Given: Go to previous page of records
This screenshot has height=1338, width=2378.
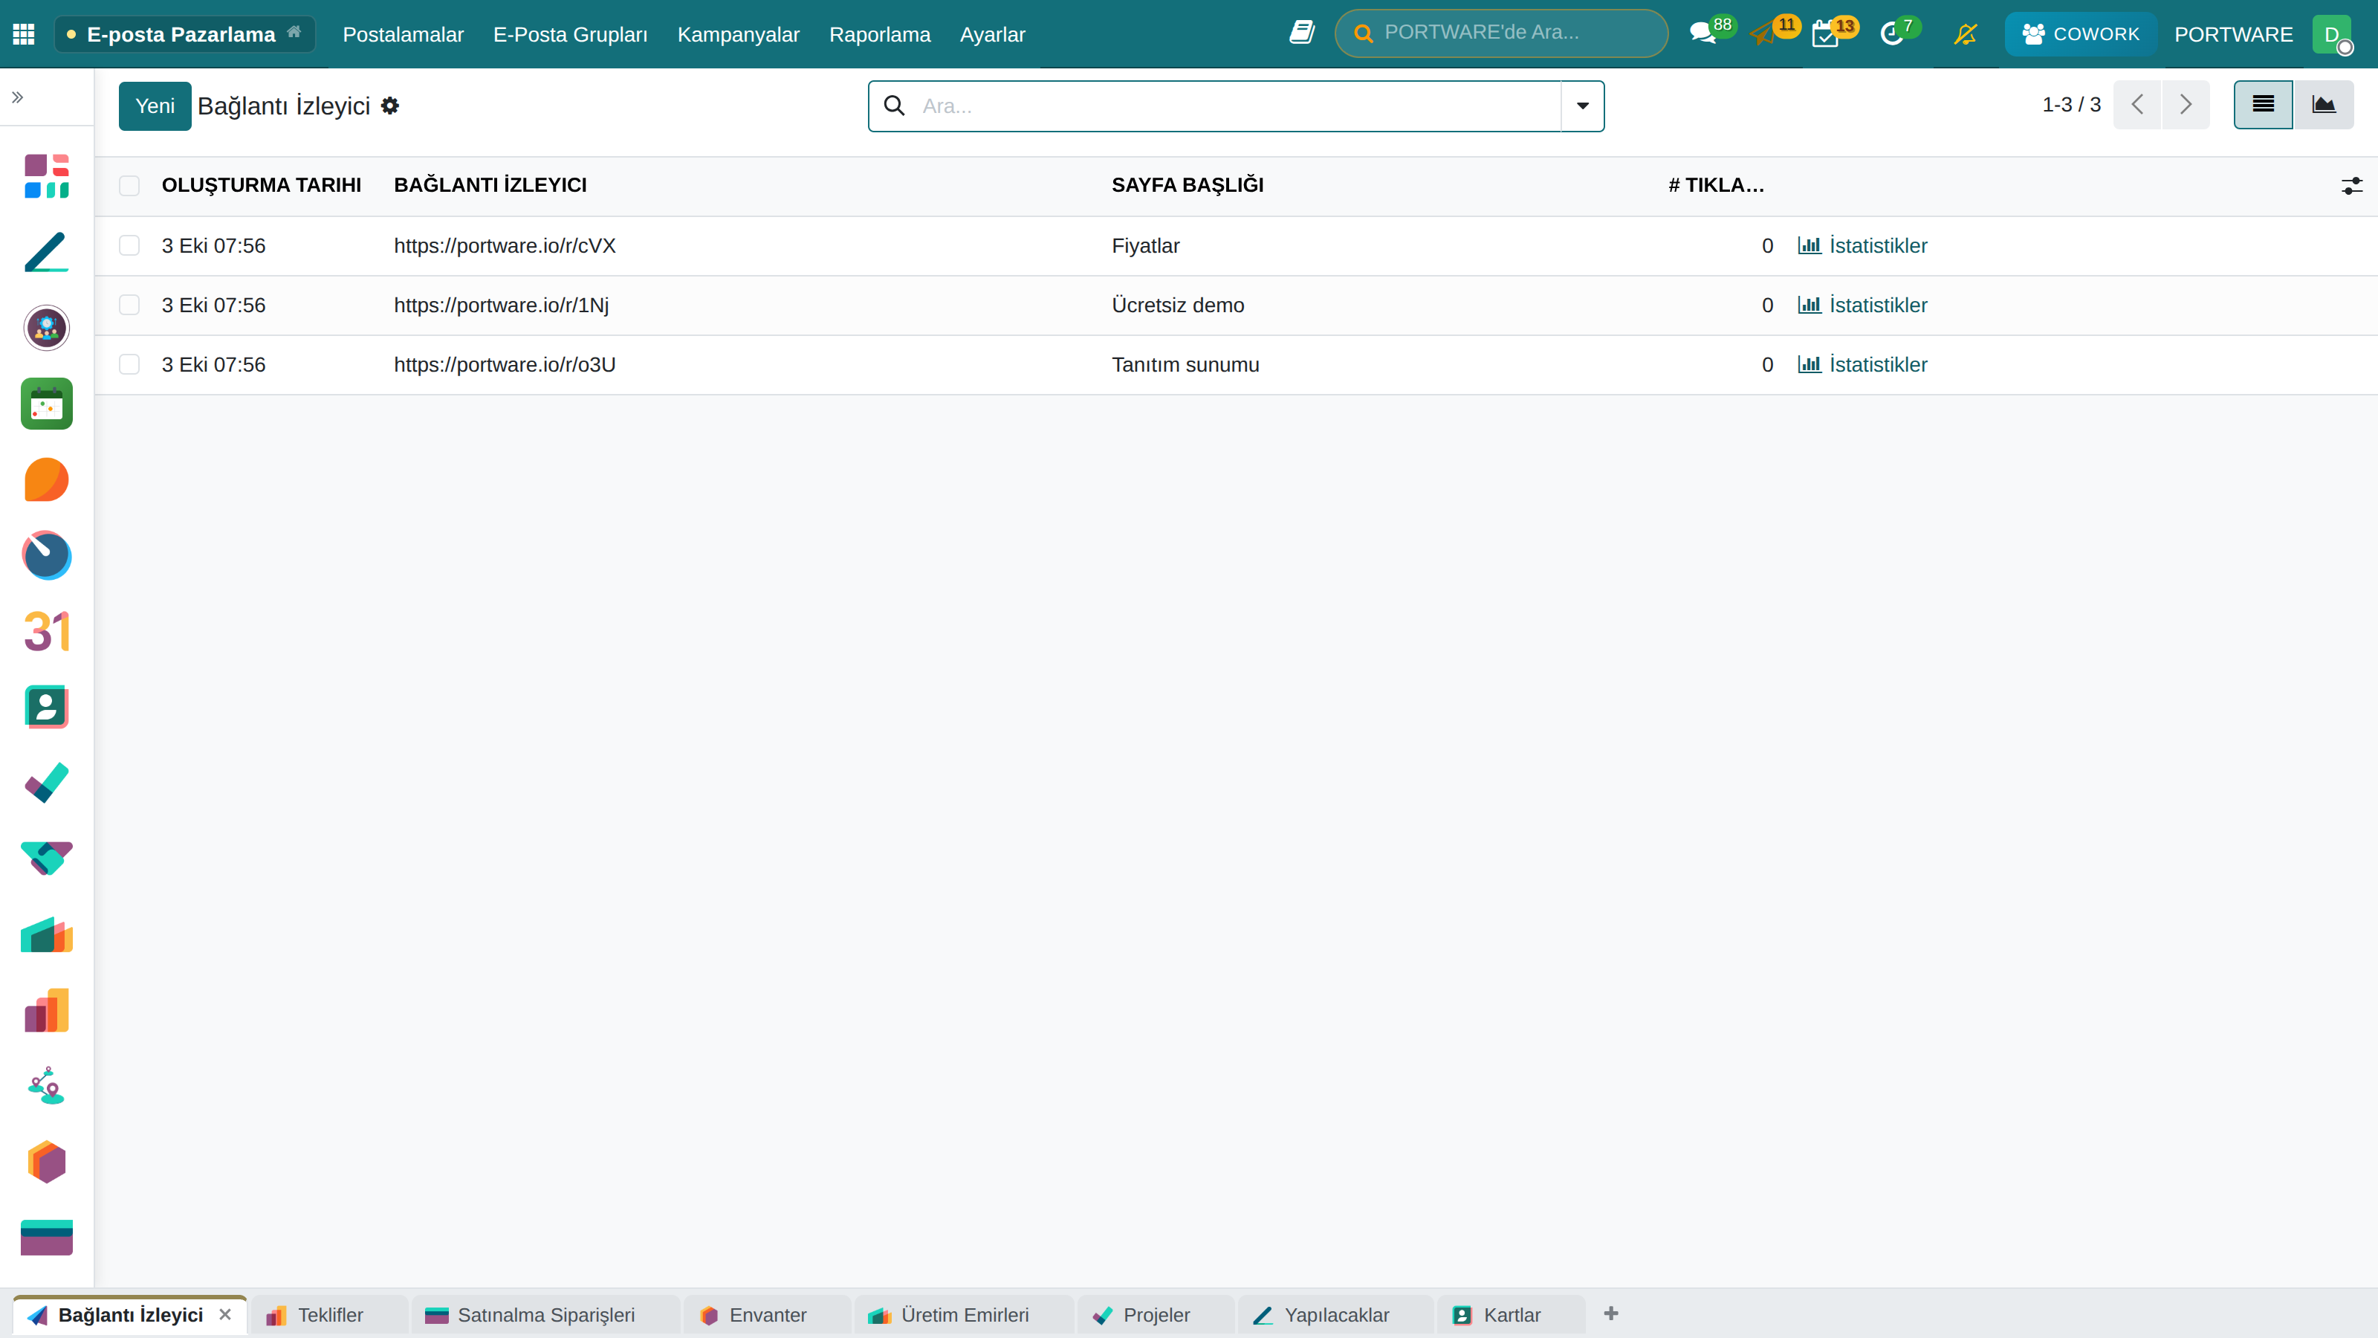Looking at the screenshot, I should [x=2137, y=104].
